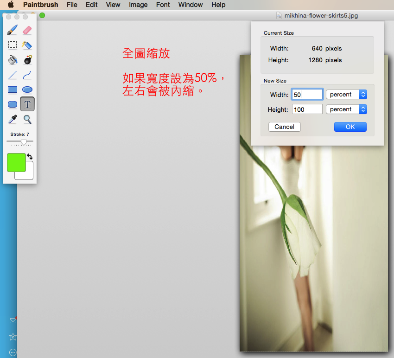Screen dimensions: 394x358
Task: Click the mail icon in the sidebar
Action: click(13, 320)
